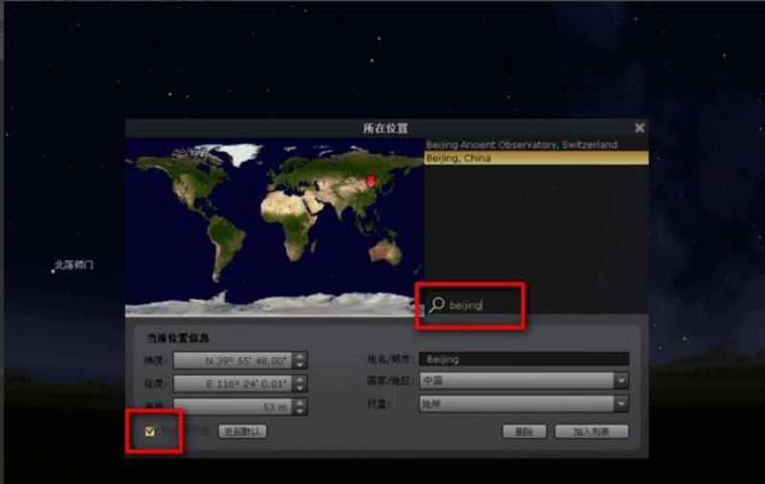
Task: Click the 加入列表 add-to-list button
Action: point(592,431)
